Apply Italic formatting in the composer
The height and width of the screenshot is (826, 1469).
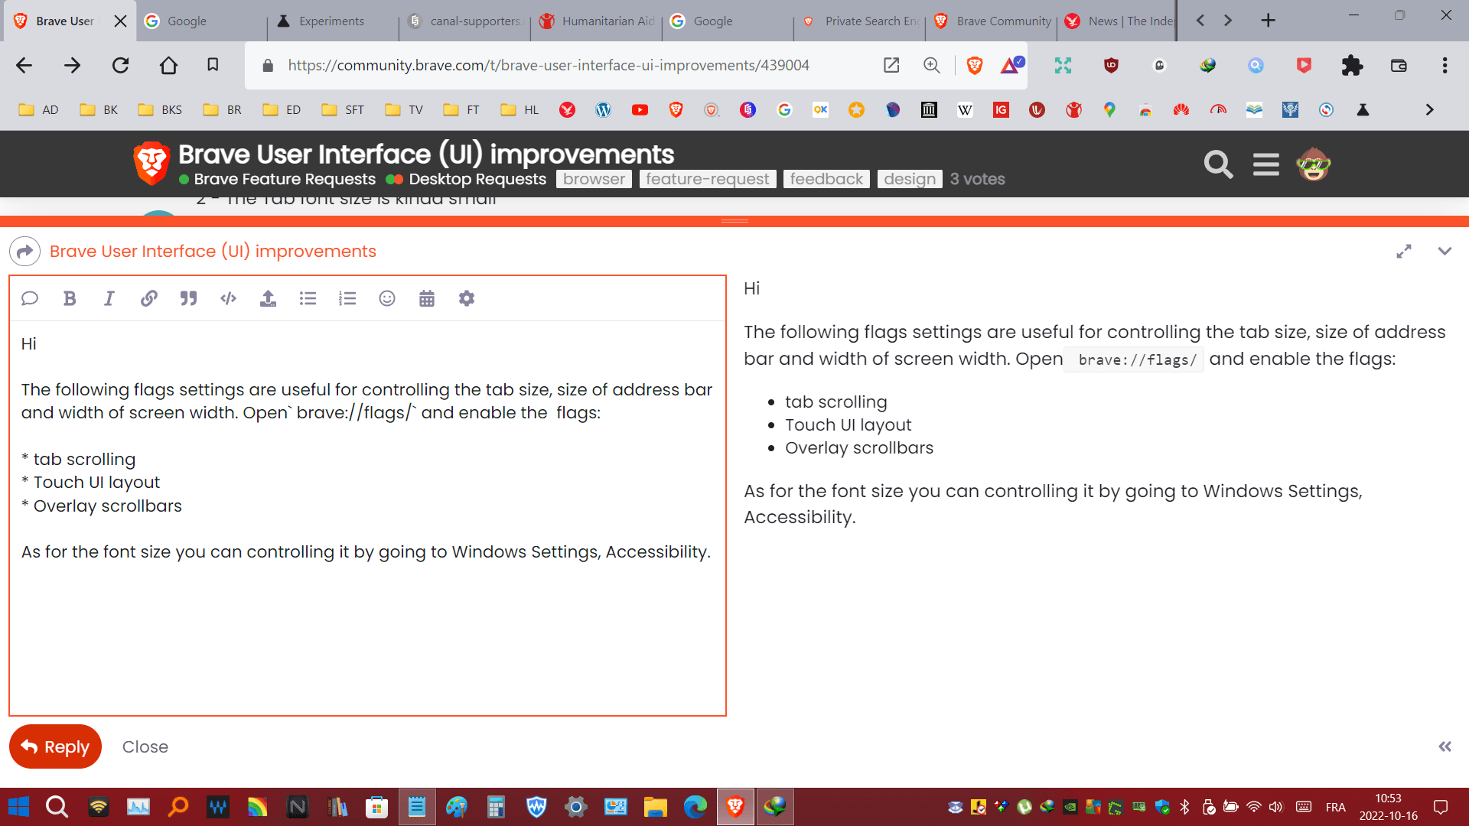[109, 298]
